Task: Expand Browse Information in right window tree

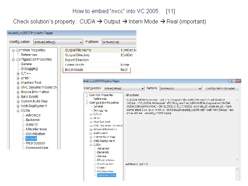Action: (x=91, y=130)
